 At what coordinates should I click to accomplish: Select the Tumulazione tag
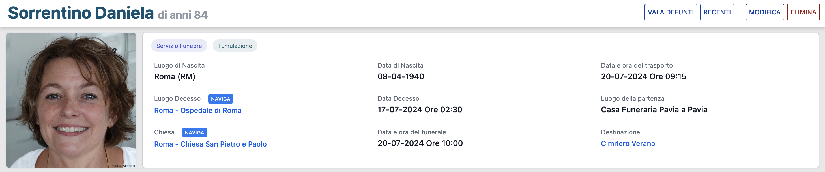point(235,46)
